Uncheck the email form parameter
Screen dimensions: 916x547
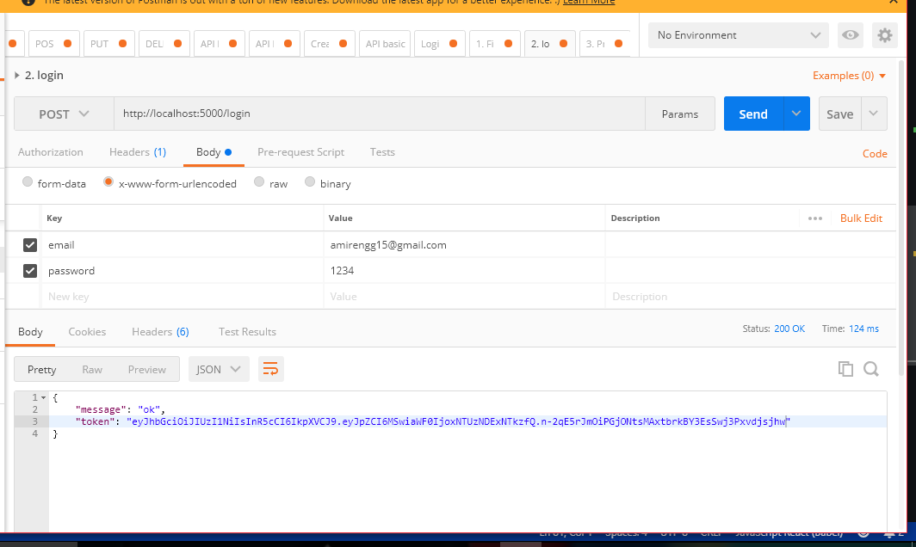coord(29,244)
